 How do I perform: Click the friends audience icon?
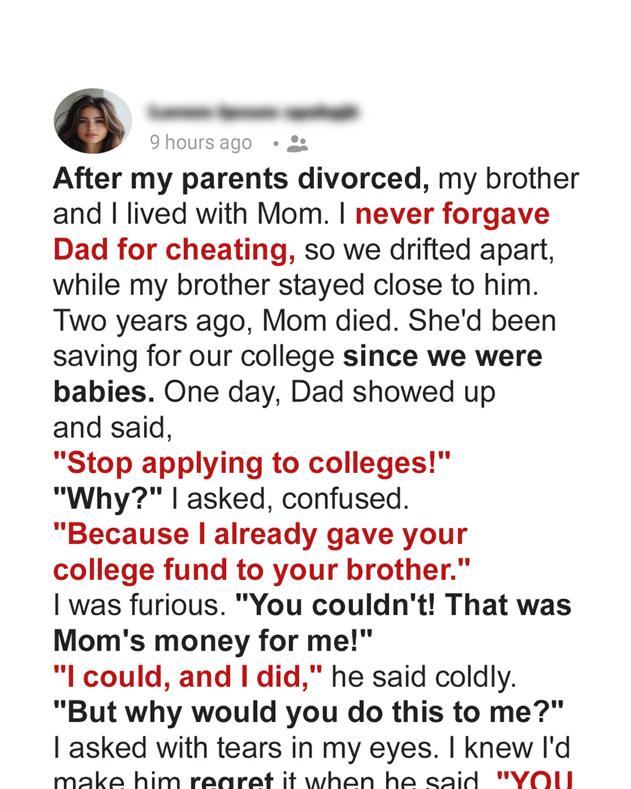point(297,143)
